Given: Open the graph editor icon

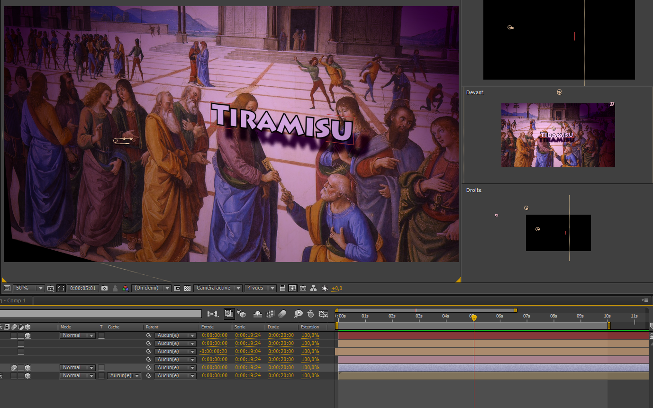Looking at the screenshot, I should [x=324, y=314].
